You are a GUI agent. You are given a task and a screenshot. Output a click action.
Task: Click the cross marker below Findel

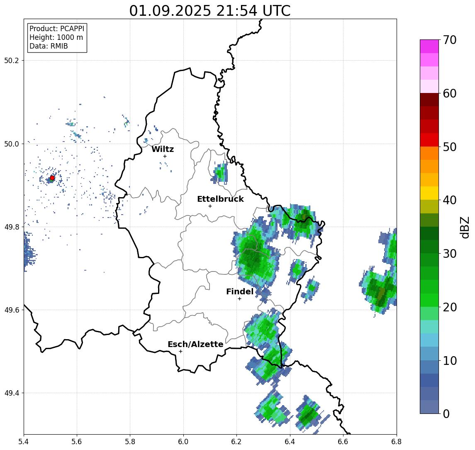[239, 299]
